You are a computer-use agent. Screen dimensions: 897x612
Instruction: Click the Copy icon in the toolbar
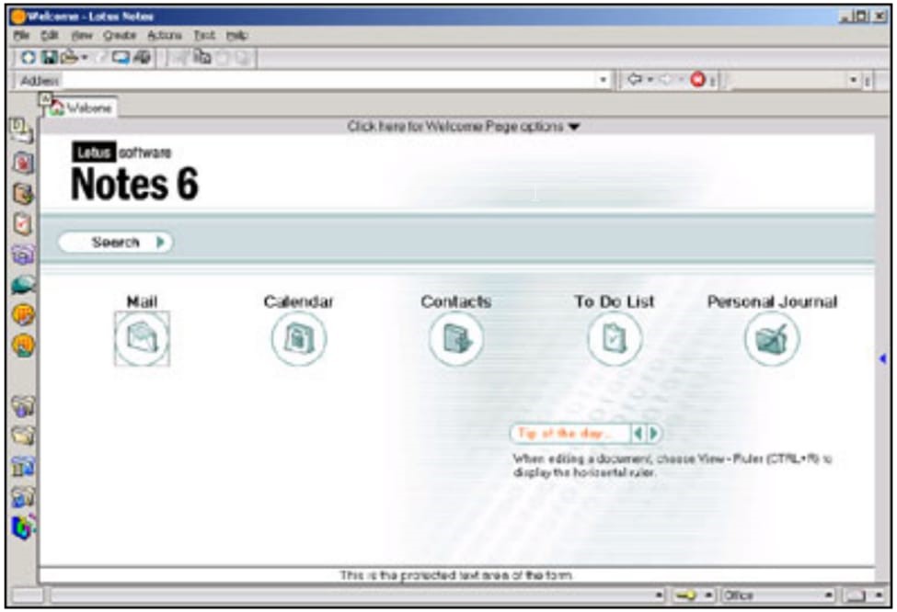(201, 57)
